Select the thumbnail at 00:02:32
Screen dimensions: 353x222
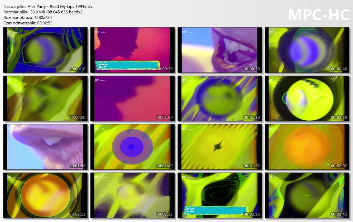point(220,196)
